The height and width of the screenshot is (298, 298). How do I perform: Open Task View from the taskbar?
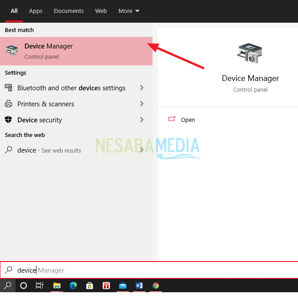40,286
